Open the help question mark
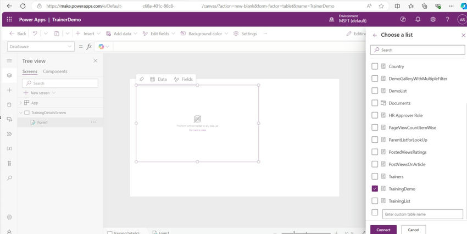Screen dimensions: 467x234 point(447,19)
